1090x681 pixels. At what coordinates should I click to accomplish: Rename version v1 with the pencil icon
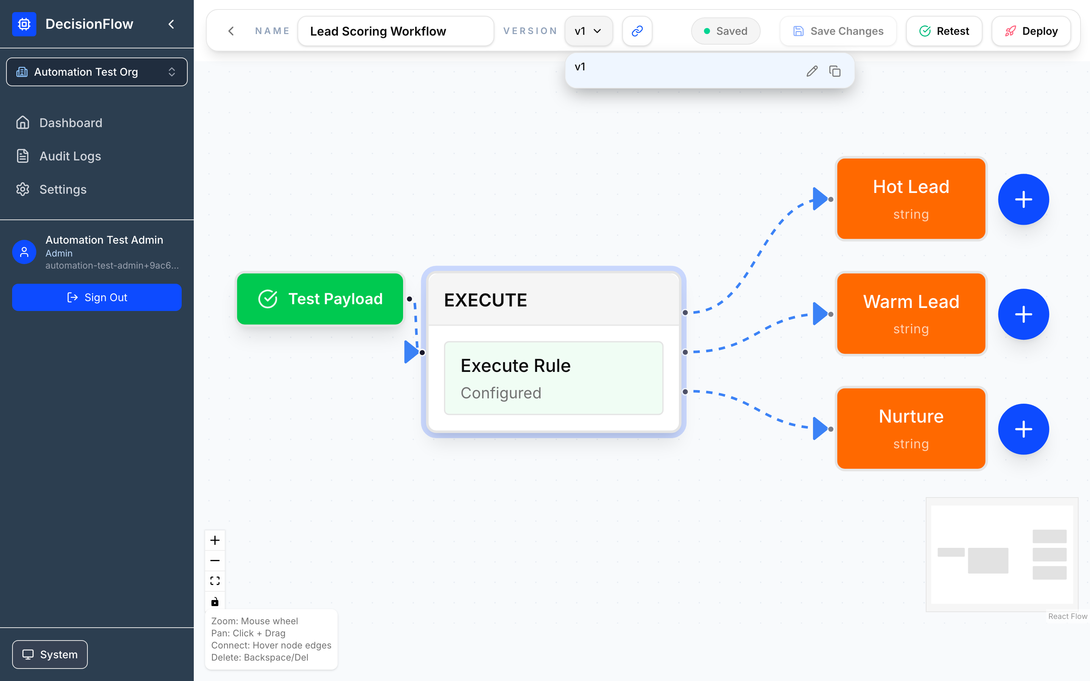coord(812,71)
